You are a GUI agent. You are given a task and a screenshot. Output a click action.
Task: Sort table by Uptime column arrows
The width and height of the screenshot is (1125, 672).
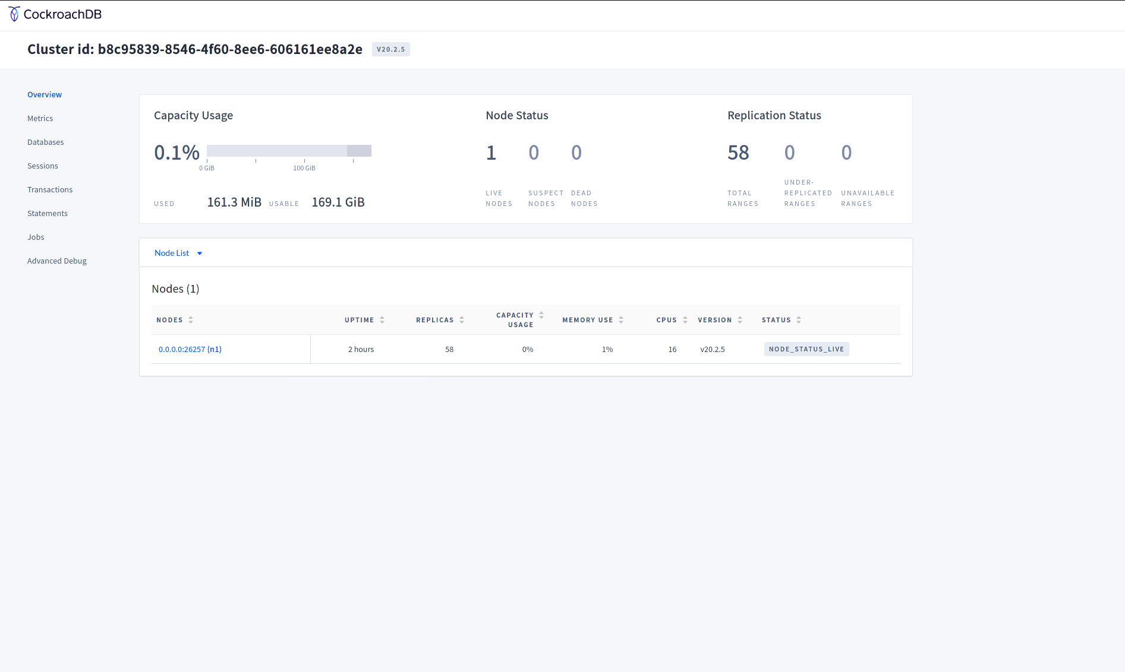pos(382,320)
